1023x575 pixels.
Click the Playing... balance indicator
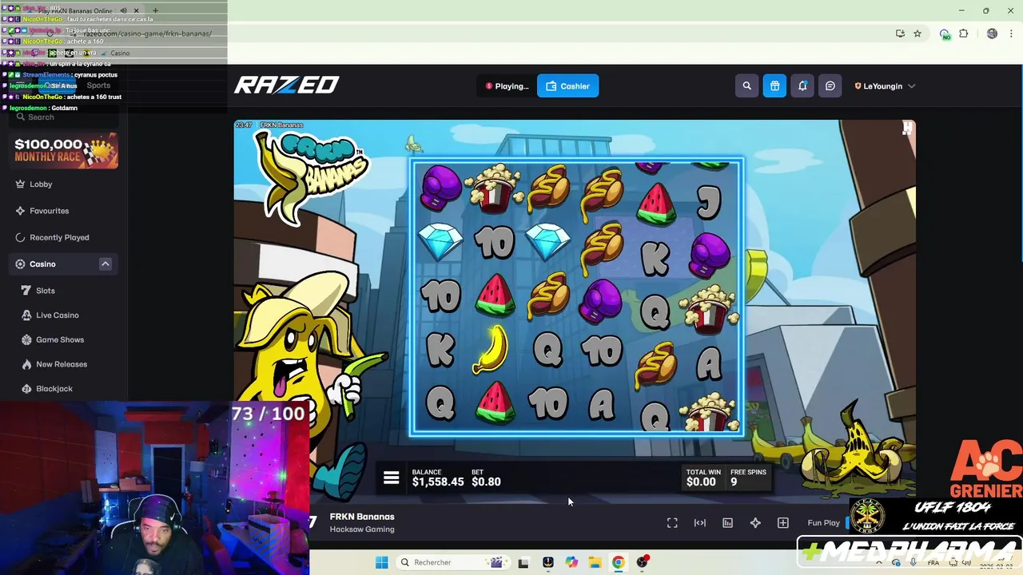point(507,86)
